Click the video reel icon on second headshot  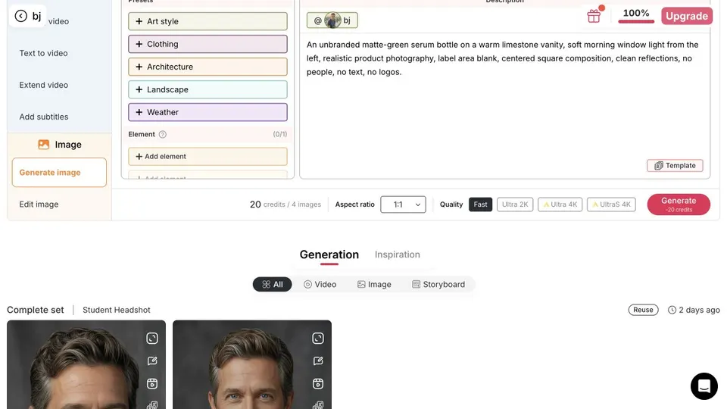pos(318,384)
